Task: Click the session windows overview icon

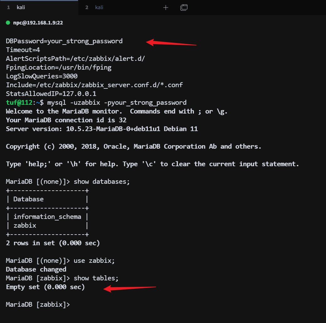Action: (x=184, y=8)
